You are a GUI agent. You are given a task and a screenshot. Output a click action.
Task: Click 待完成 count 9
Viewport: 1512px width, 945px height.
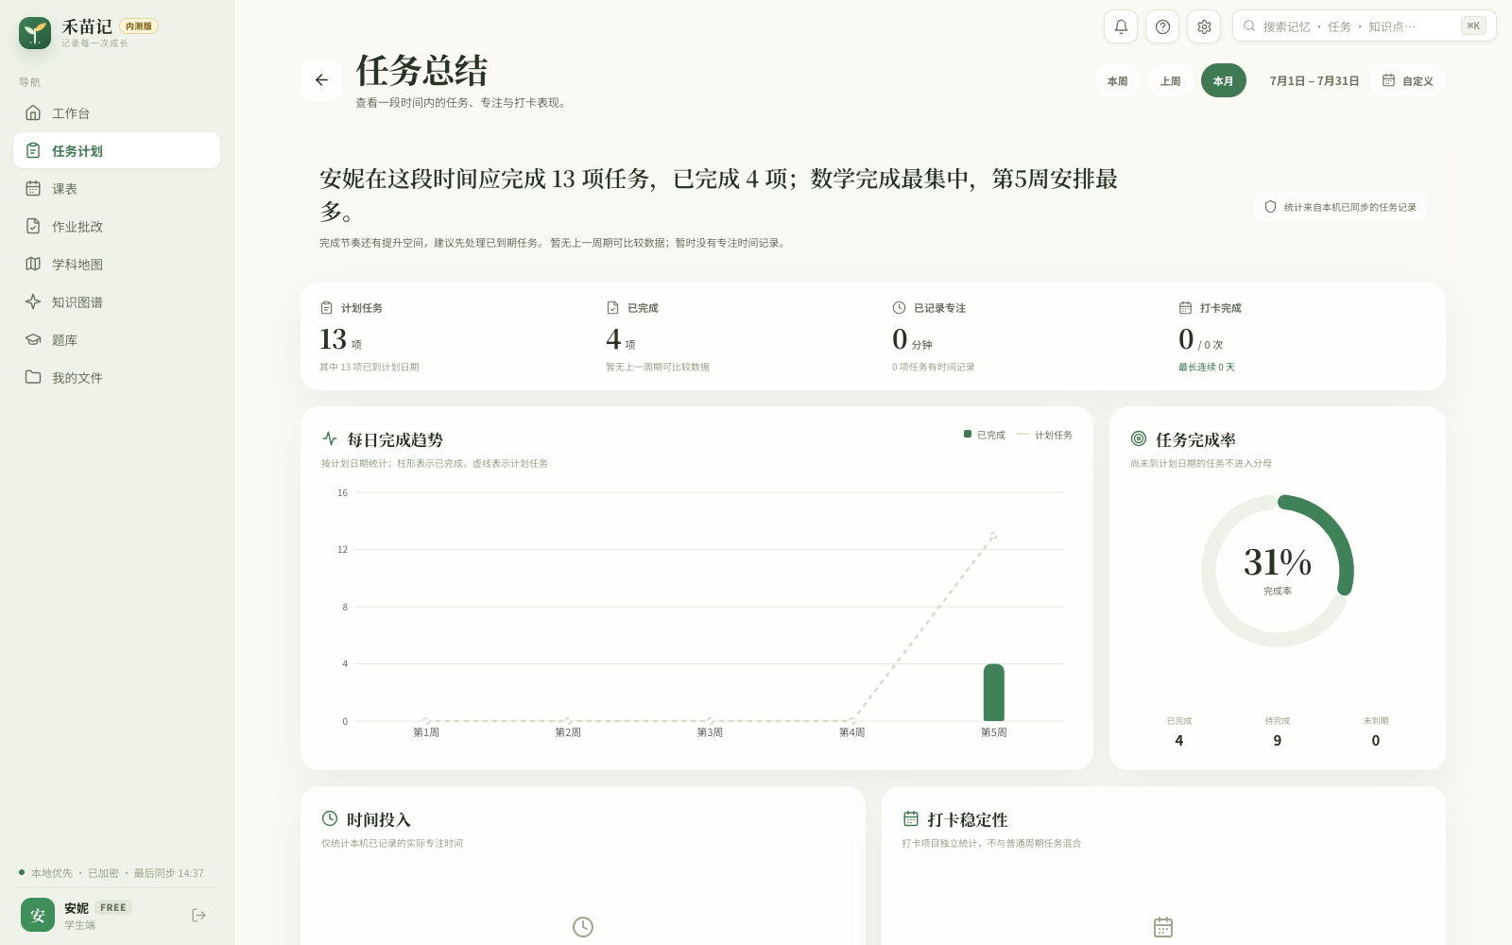pyautogui.click(x=1278, y=741)
